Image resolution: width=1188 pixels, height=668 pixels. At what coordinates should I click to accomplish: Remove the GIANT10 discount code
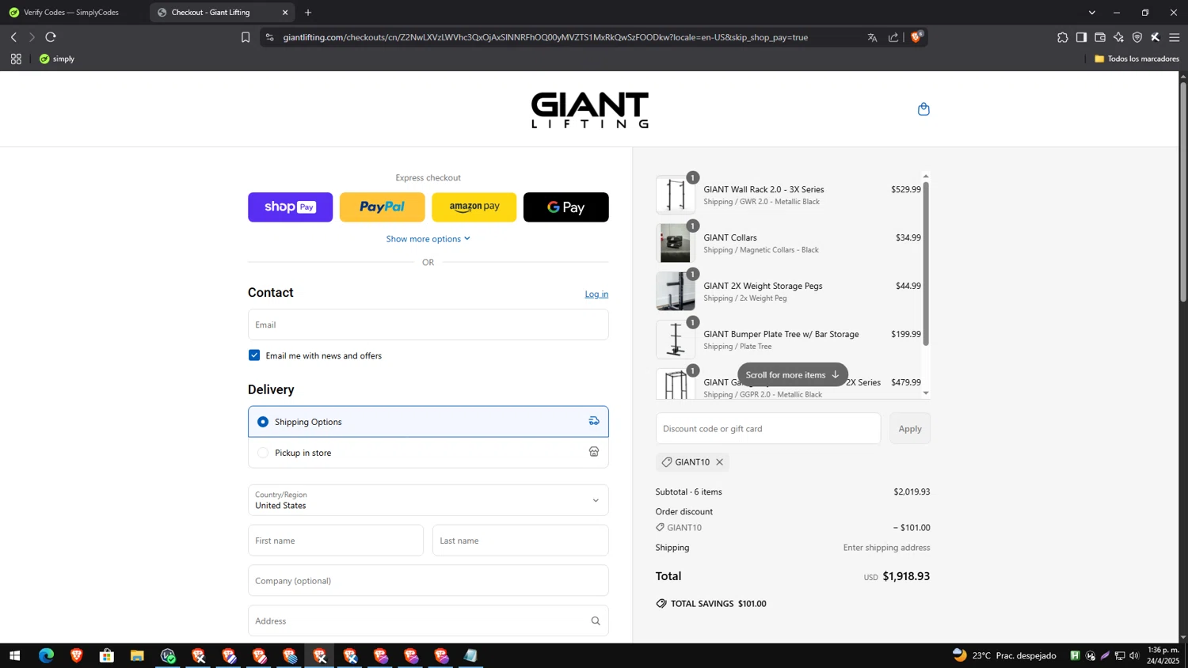coord(719,462)
